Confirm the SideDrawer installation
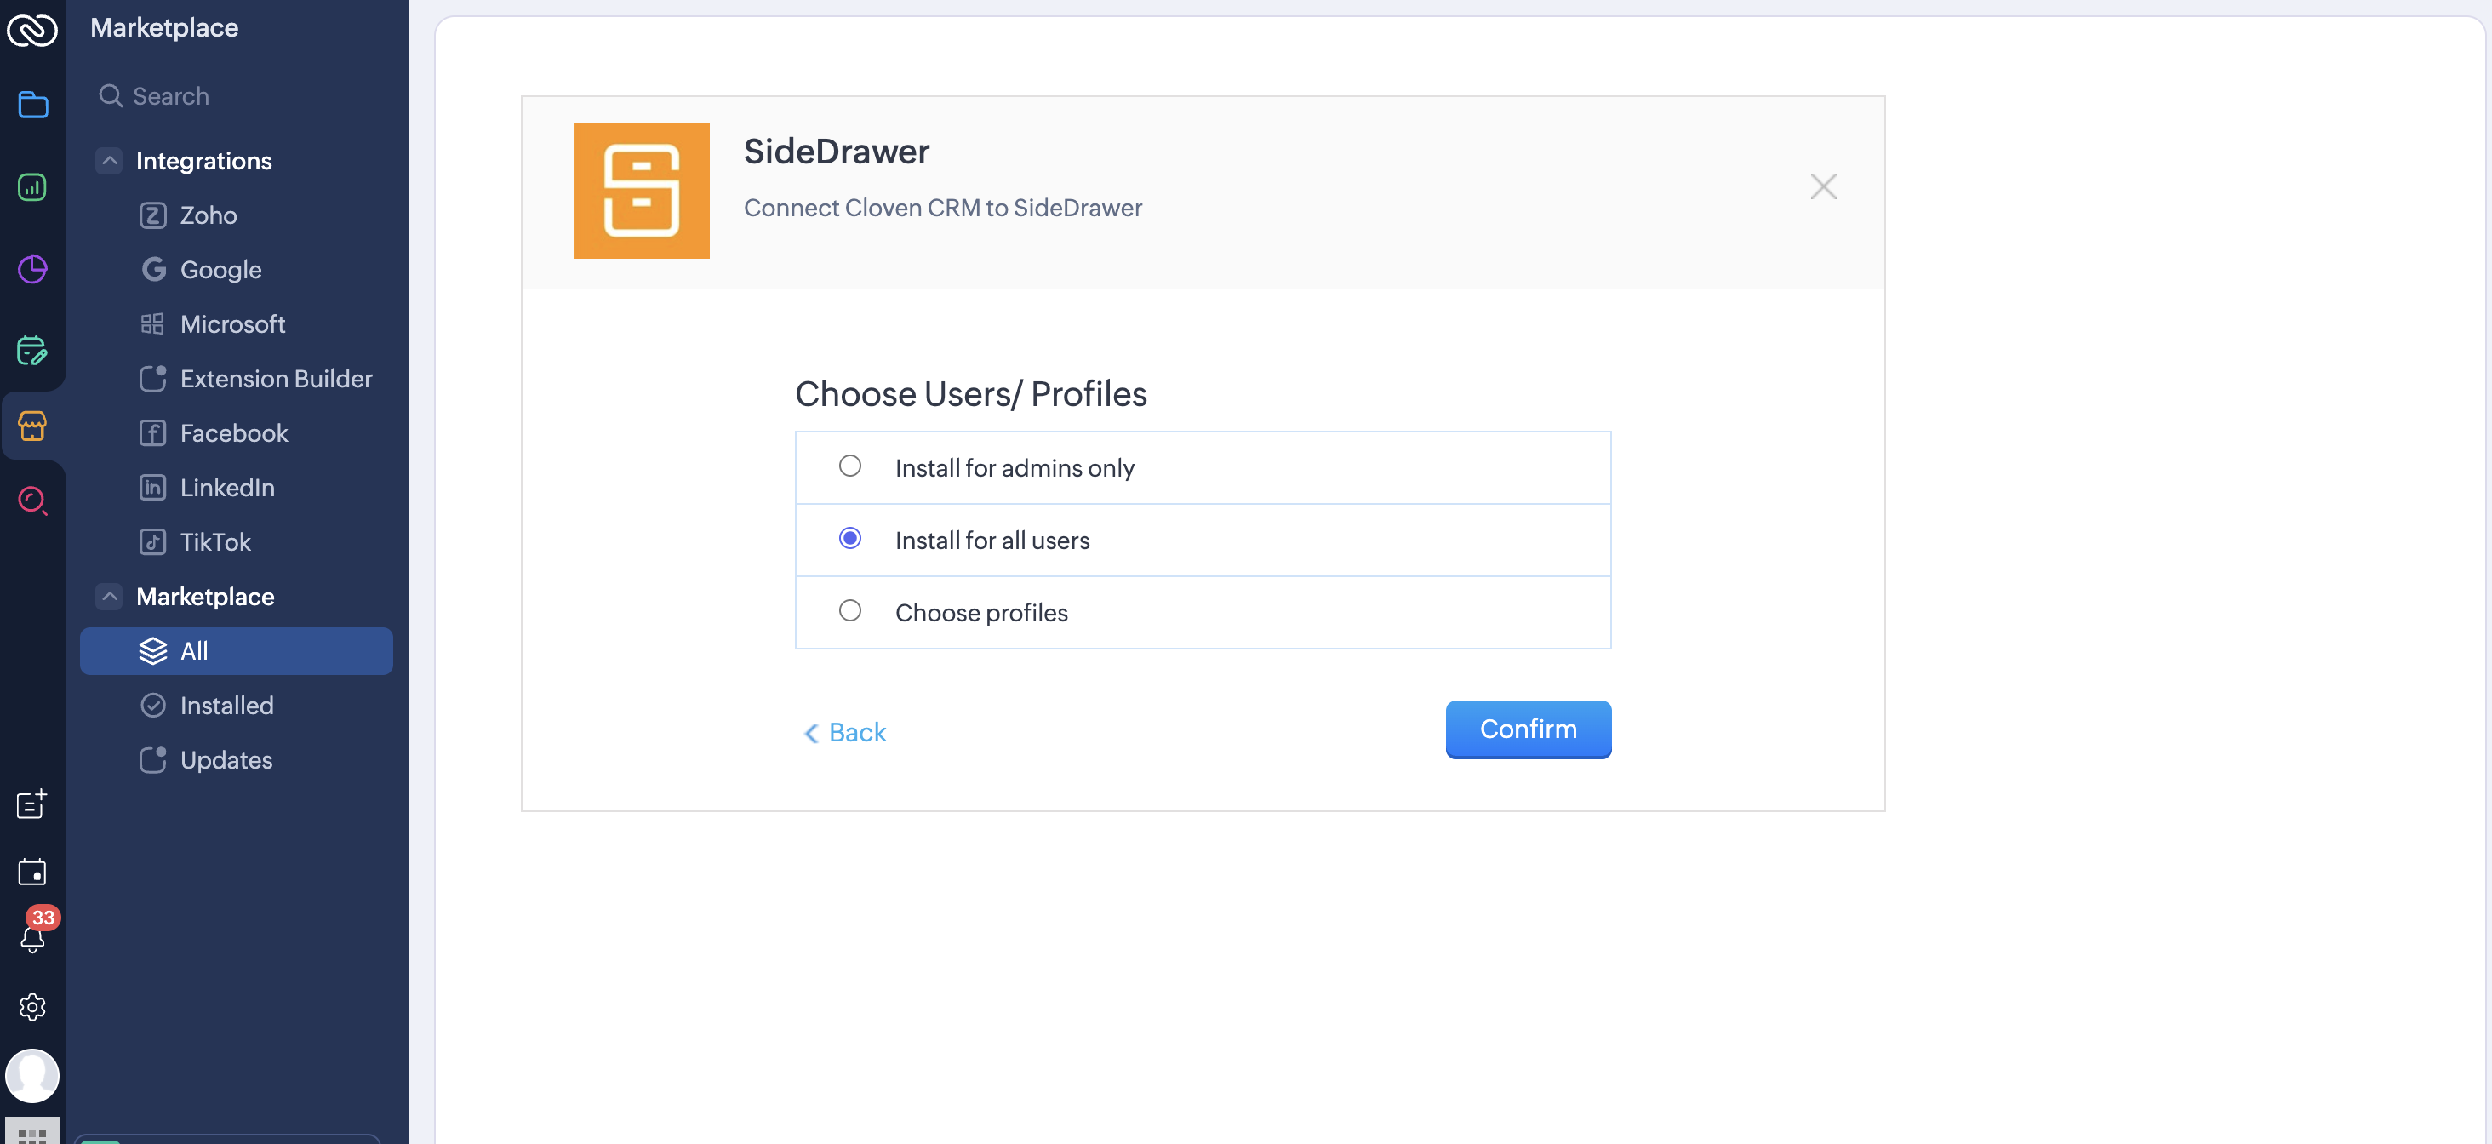Viewport: 2492px width, 1144px height. (x=1529, y=729)
